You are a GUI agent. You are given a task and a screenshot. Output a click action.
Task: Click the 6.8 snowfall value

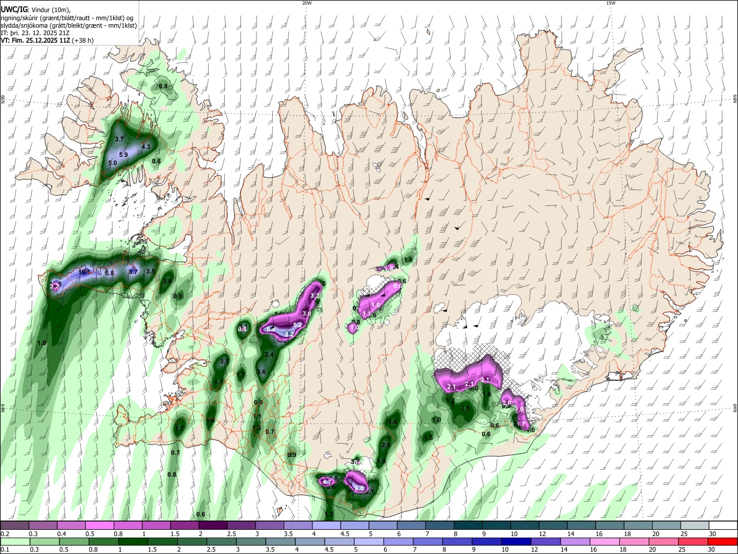click(x=272, y=329)
